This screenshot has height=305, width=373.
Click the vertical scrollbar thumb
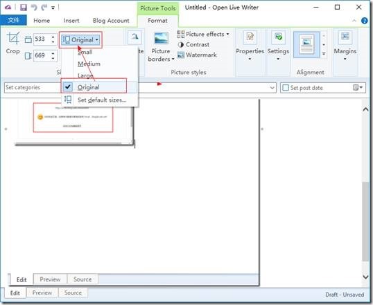click(365, 221)
